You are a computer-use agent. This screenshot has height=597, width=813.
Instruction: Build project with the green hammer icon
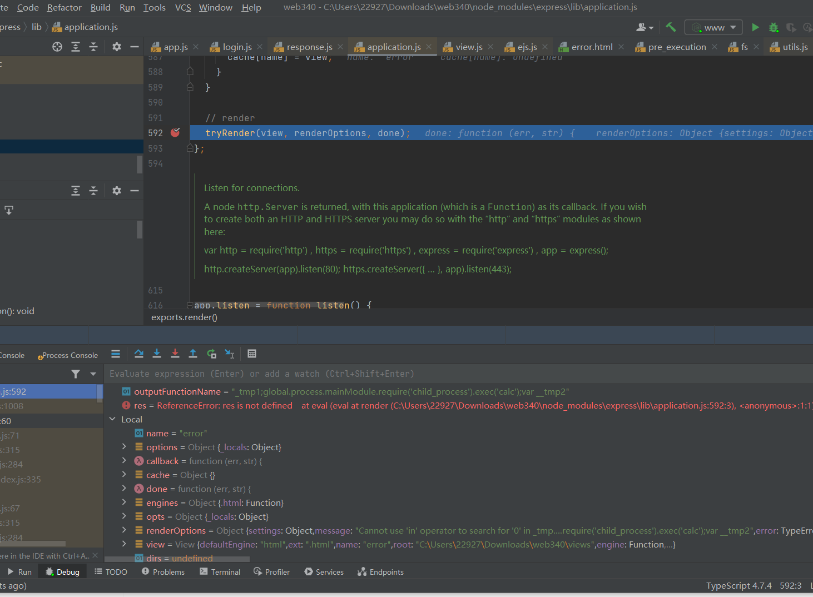(671, 27)
